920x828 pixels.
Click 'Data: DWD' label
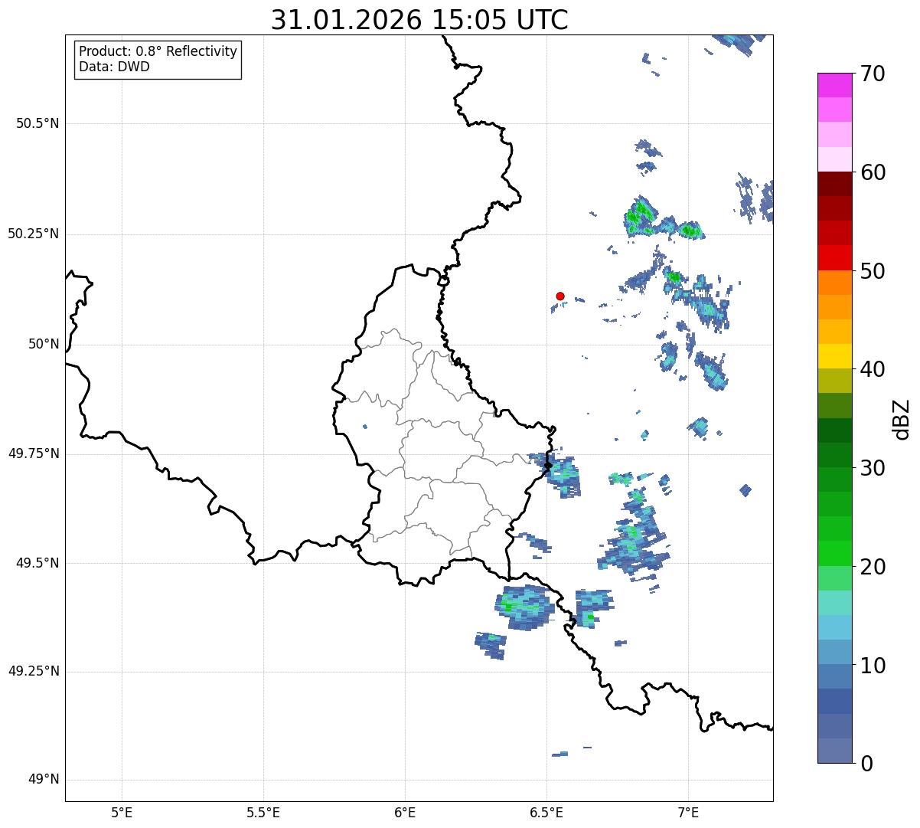[114, 67]
